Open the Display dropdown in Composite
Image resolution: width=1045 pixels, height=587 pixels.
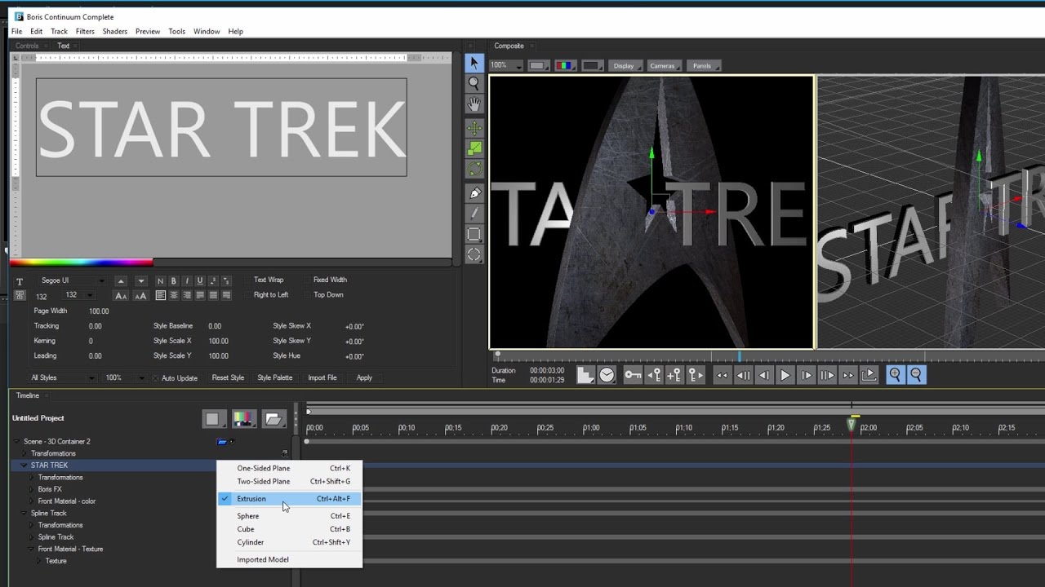[627, 66]
